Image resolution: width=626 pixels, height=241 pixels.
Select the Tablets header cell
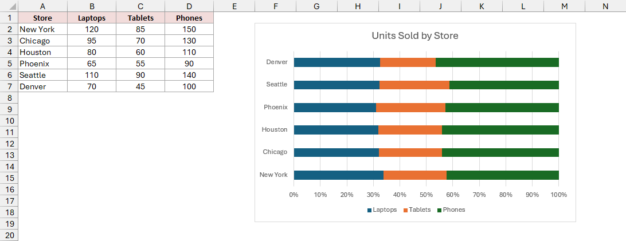(140, 18)
